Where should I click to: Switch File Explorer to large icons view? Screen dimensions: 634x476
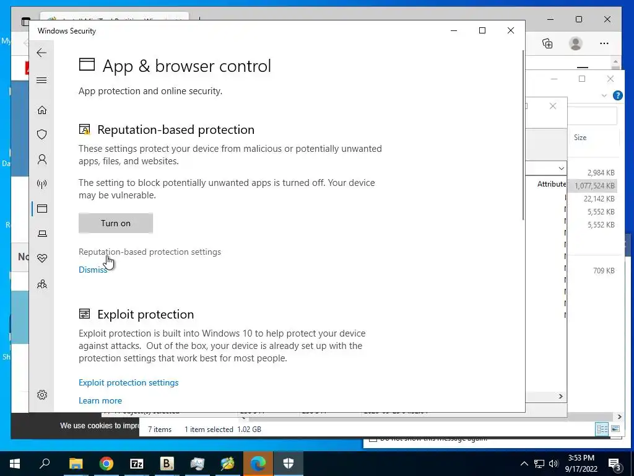coord(615,429)
